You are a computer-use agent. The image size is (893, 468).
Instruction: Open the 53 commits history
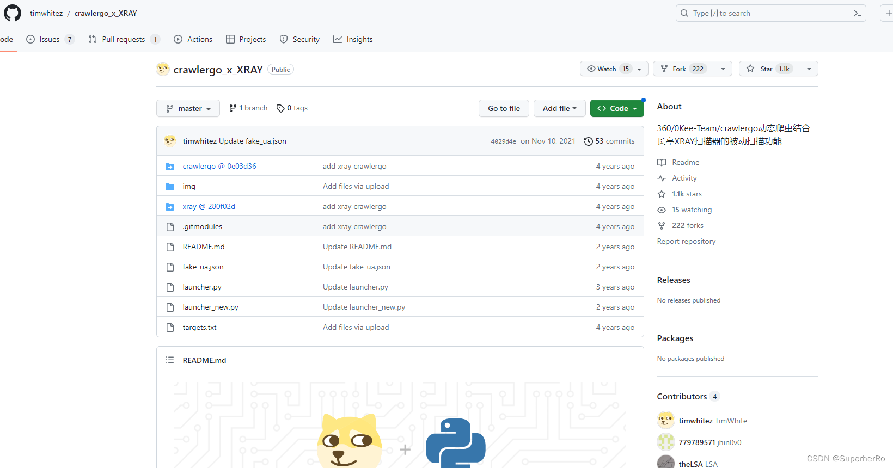[x=609, y=141]
